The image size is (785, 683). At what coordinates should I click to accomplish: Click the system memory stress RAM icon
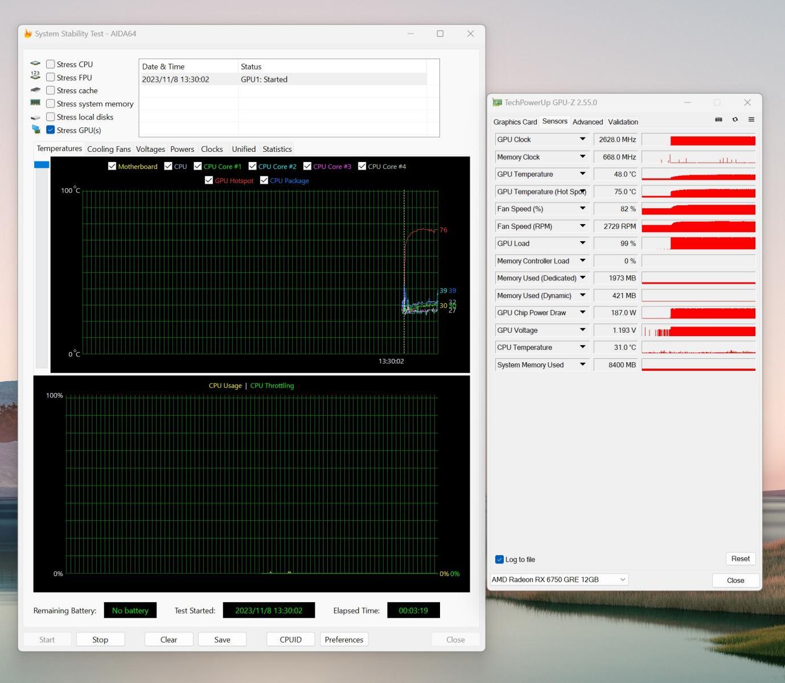pos(35,103)
